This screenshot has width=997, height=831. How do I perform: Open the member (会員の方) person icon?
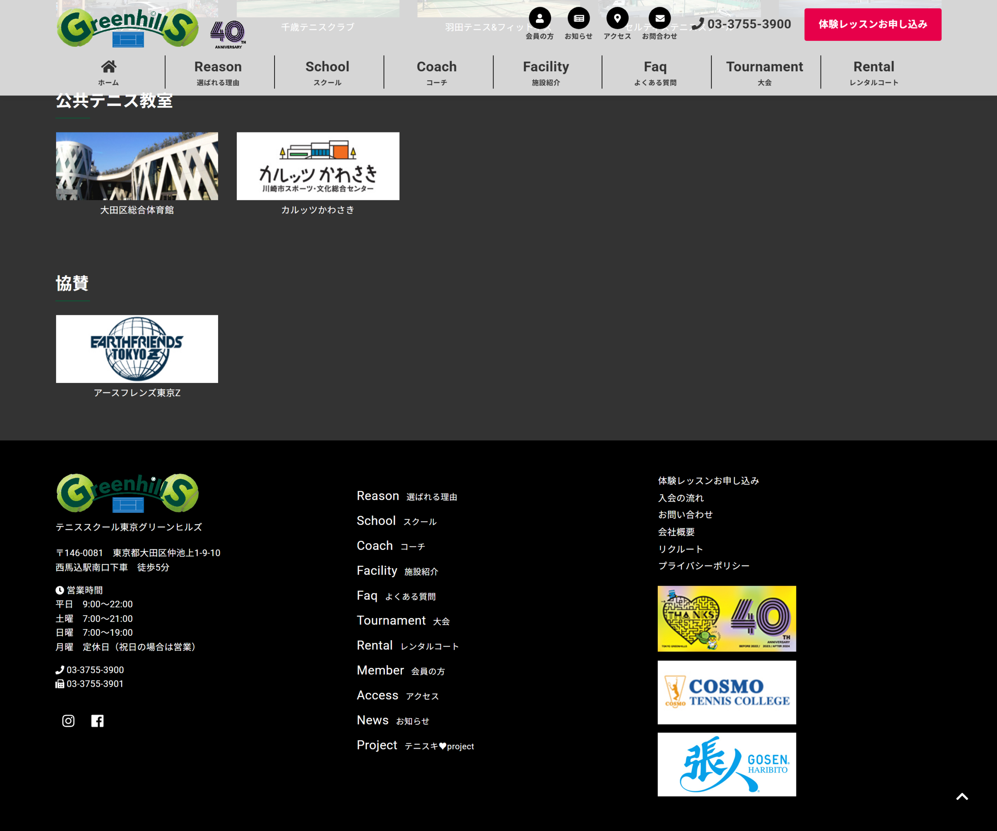pos(540,19)
